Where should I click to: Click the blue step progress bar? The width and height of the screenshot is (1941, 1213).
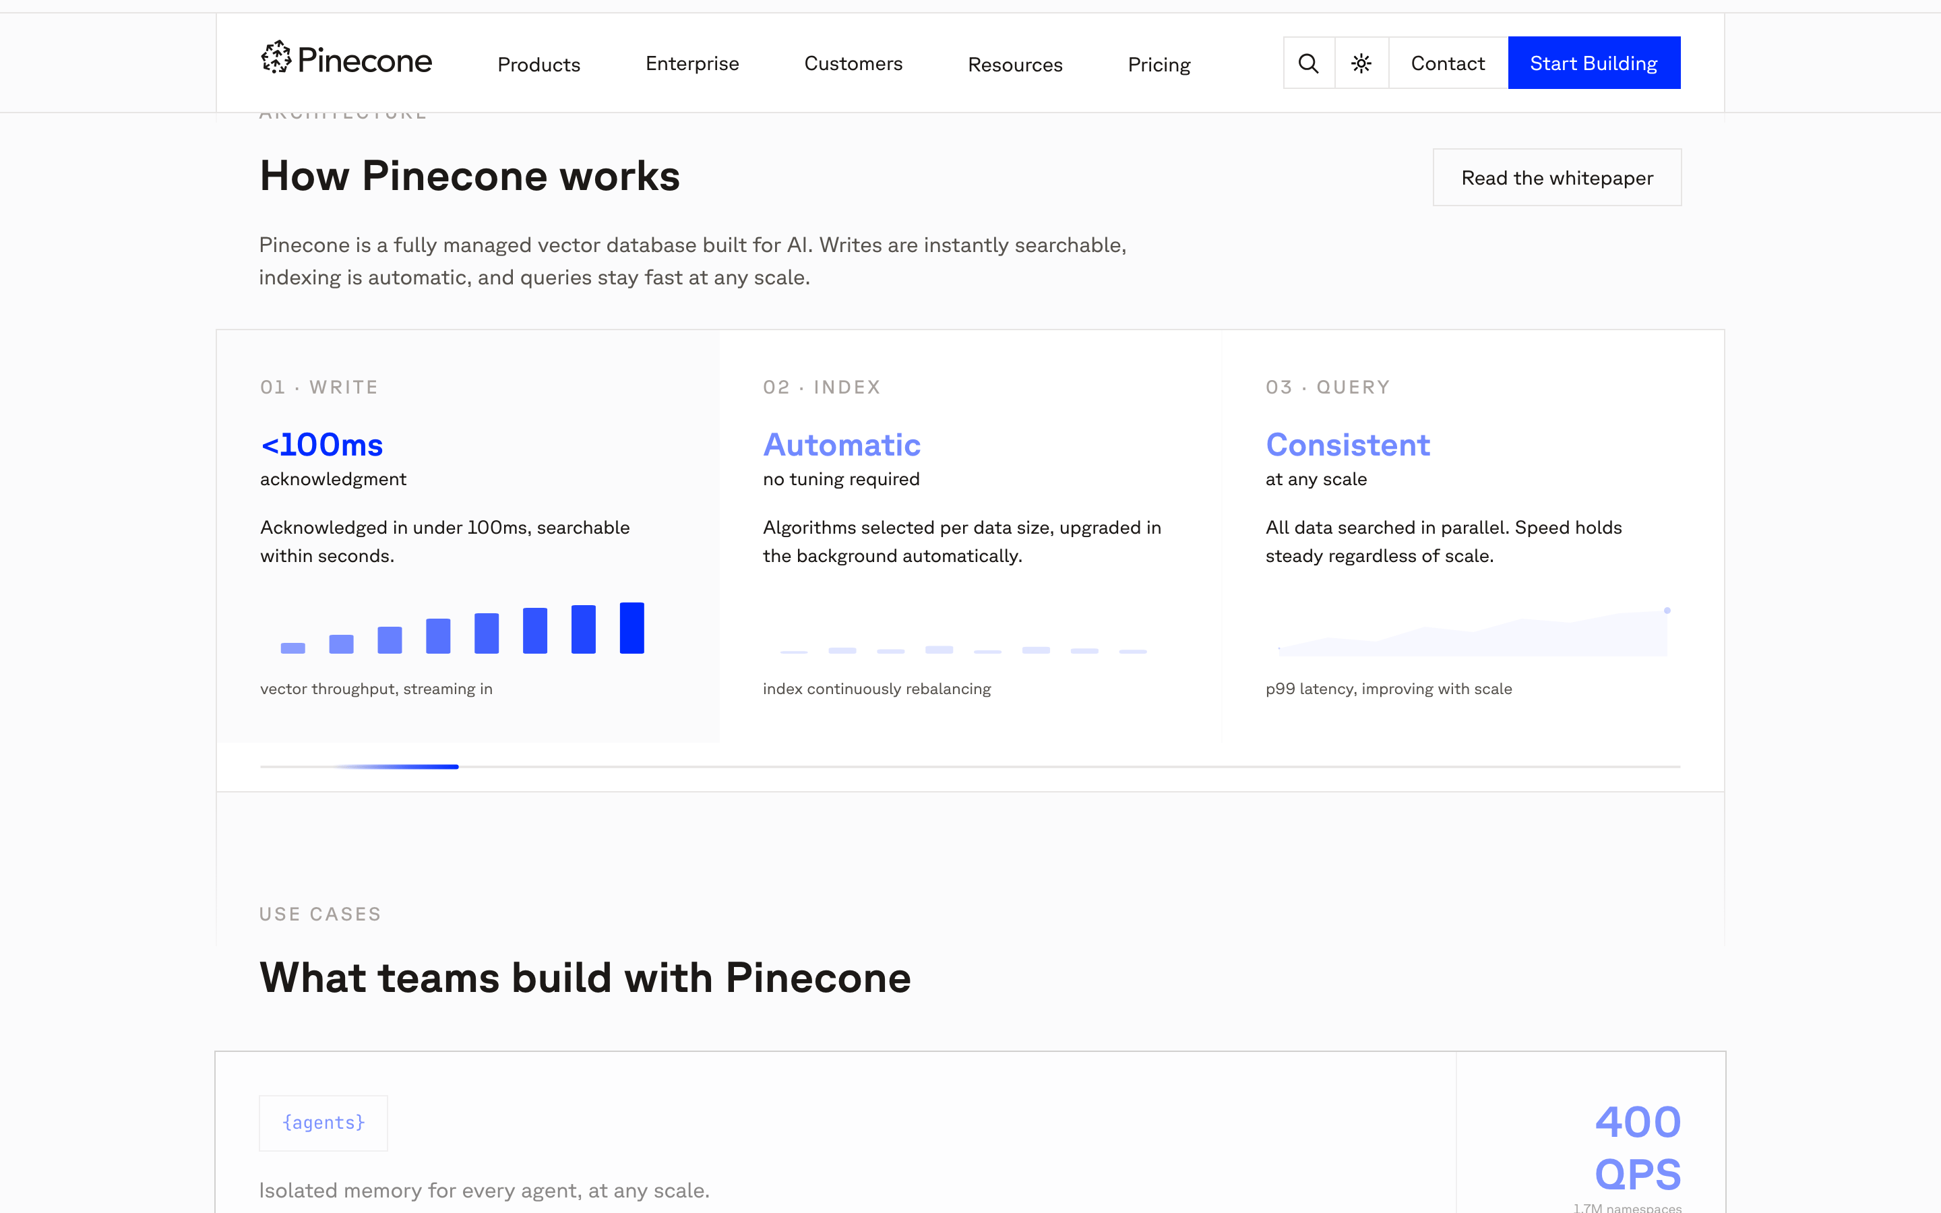coord(396,767)
